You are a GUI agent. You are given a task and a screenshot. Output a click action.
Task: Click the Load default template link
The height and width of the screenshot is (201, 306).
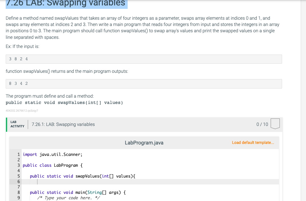(253, 142)
